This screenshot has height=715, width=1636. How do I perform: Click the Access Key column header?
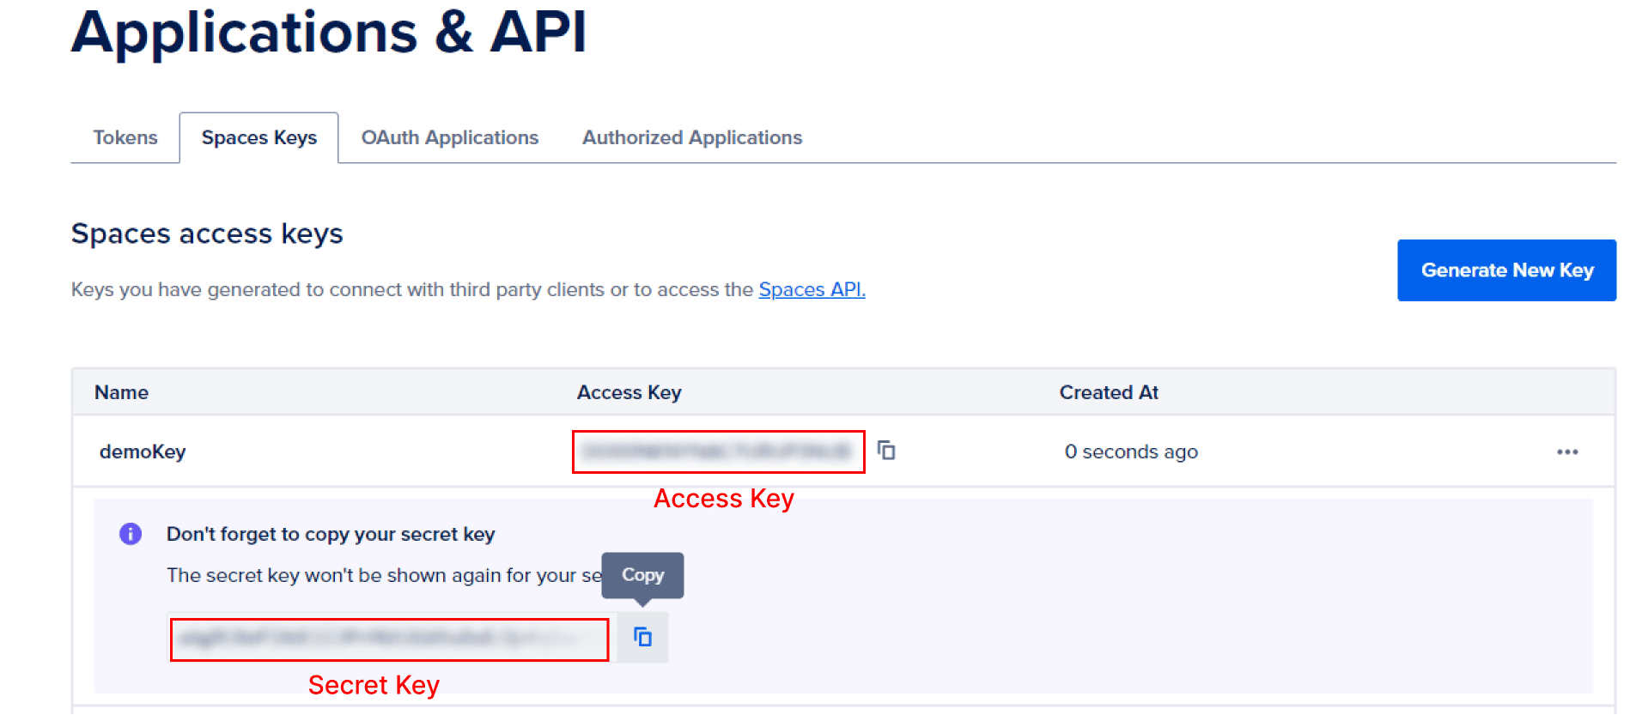pyautogui.click(x=629, y=392)
